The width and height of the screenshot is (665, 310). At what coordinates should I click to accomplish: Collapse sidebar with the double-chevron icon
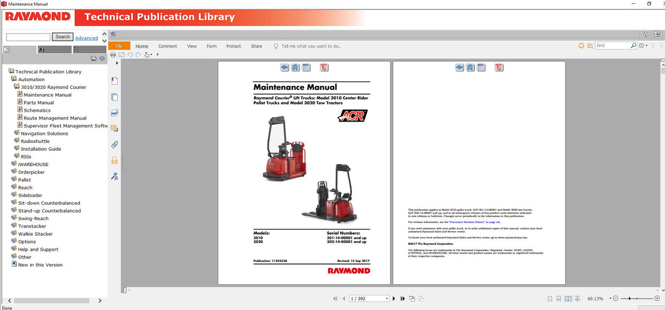click(x=112, y=33)
